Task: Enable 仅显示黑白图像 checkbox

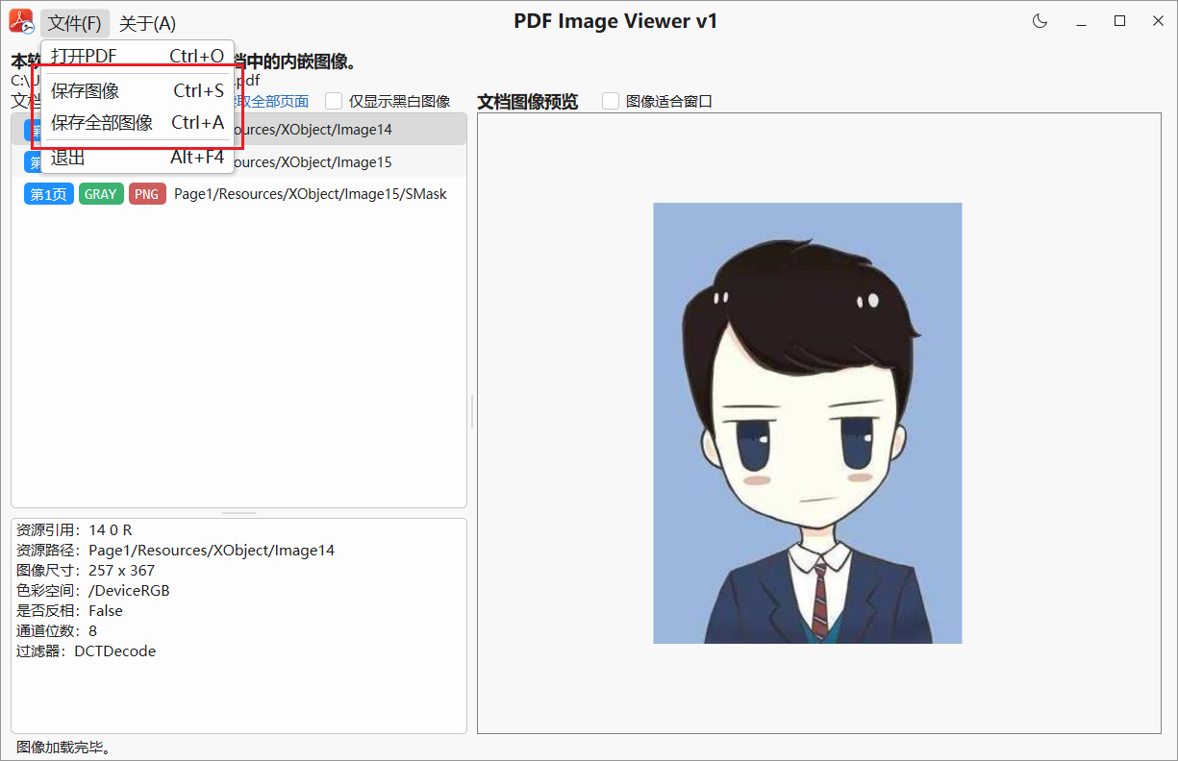Action: coord(334,101)
